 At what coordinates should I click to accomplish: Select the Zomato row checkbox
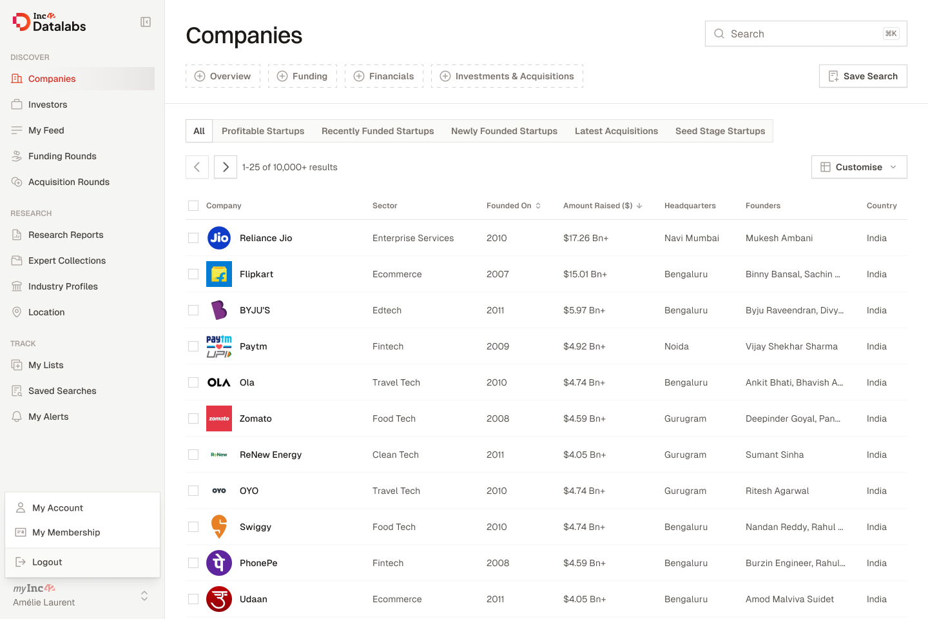193,418
